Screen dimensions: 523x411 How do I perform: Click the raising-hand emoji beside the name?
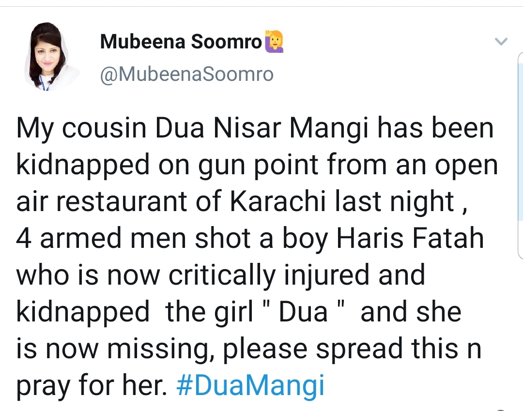[274, 42]
